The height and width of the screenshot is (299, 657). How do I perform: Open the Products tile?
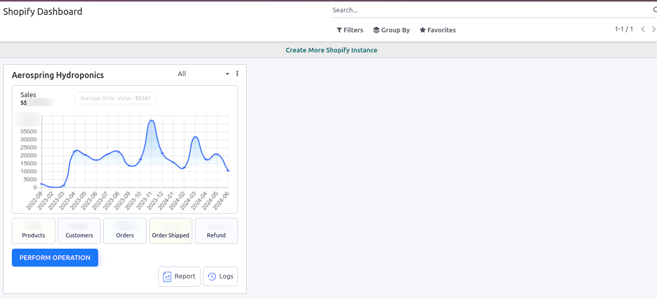(33, 231)
